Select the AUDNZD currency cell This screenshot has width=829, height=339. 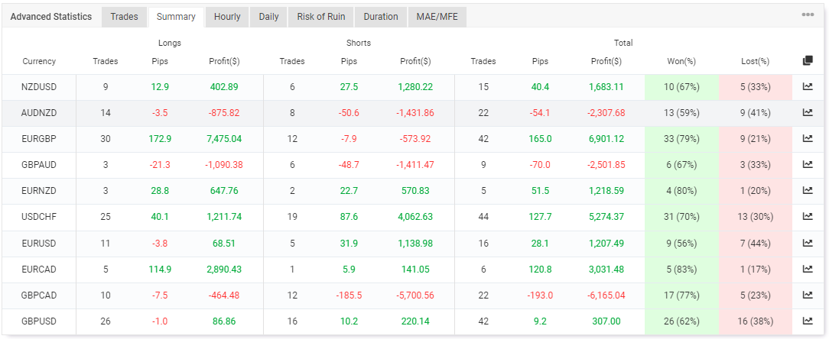pyautogui.click(x=39, y=112)
